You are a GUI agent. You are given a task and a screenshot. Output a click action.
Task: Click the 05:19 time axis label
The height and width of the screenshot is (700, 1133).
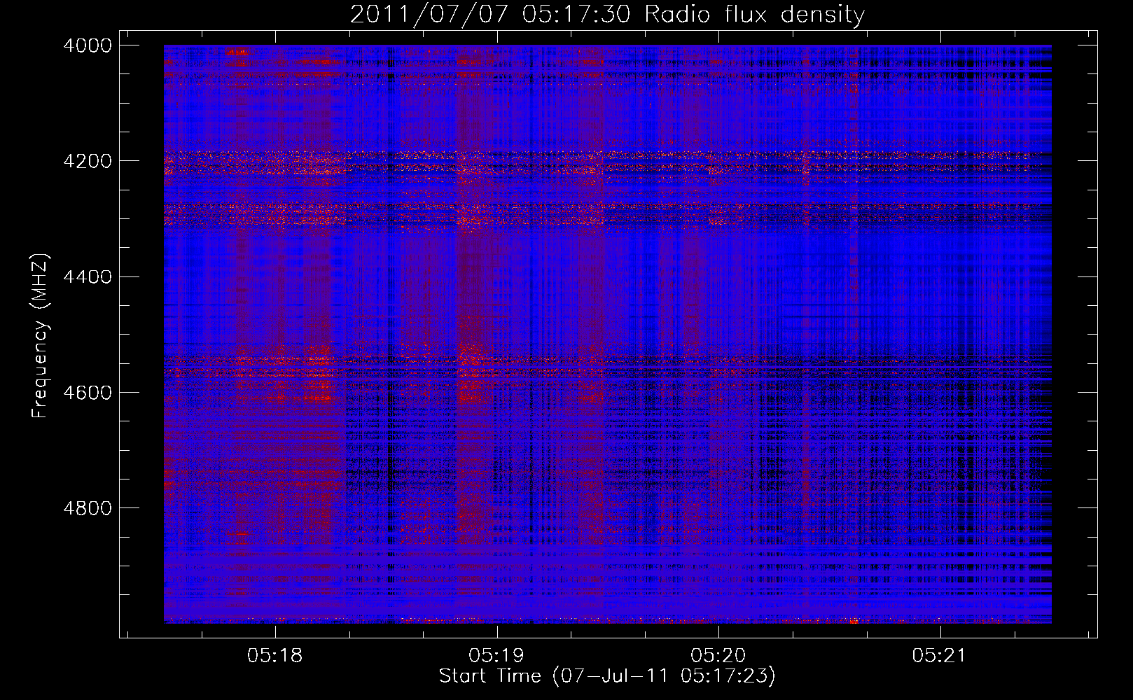tap(497, 656)
